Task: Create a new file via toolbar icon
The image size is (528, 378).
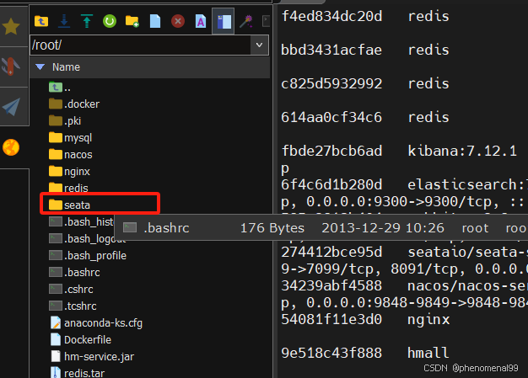Action: 155,22
